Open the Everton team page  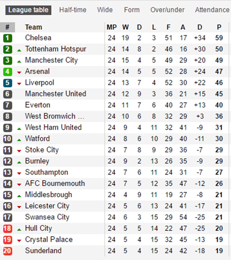pyautogui.click(x=38, y=105)
